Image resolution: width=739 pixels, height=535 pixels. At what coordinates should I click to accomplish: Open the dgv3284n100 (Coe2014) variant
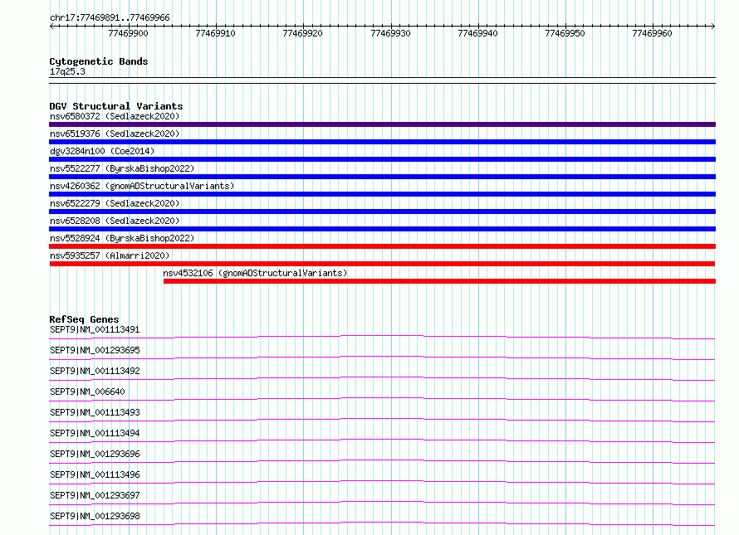(102, 151)
